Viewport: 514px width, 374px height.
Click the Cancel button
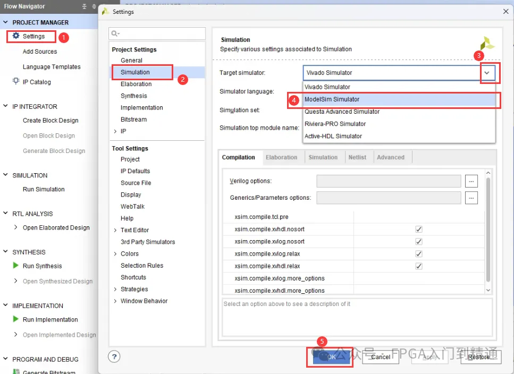[x=380, y=357]
